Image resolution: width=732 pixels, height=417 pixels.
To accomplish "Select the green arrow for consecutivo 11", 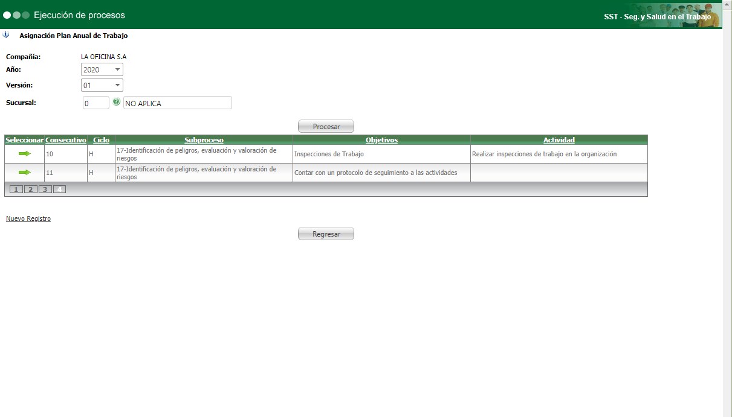I will tap(24, 173).
